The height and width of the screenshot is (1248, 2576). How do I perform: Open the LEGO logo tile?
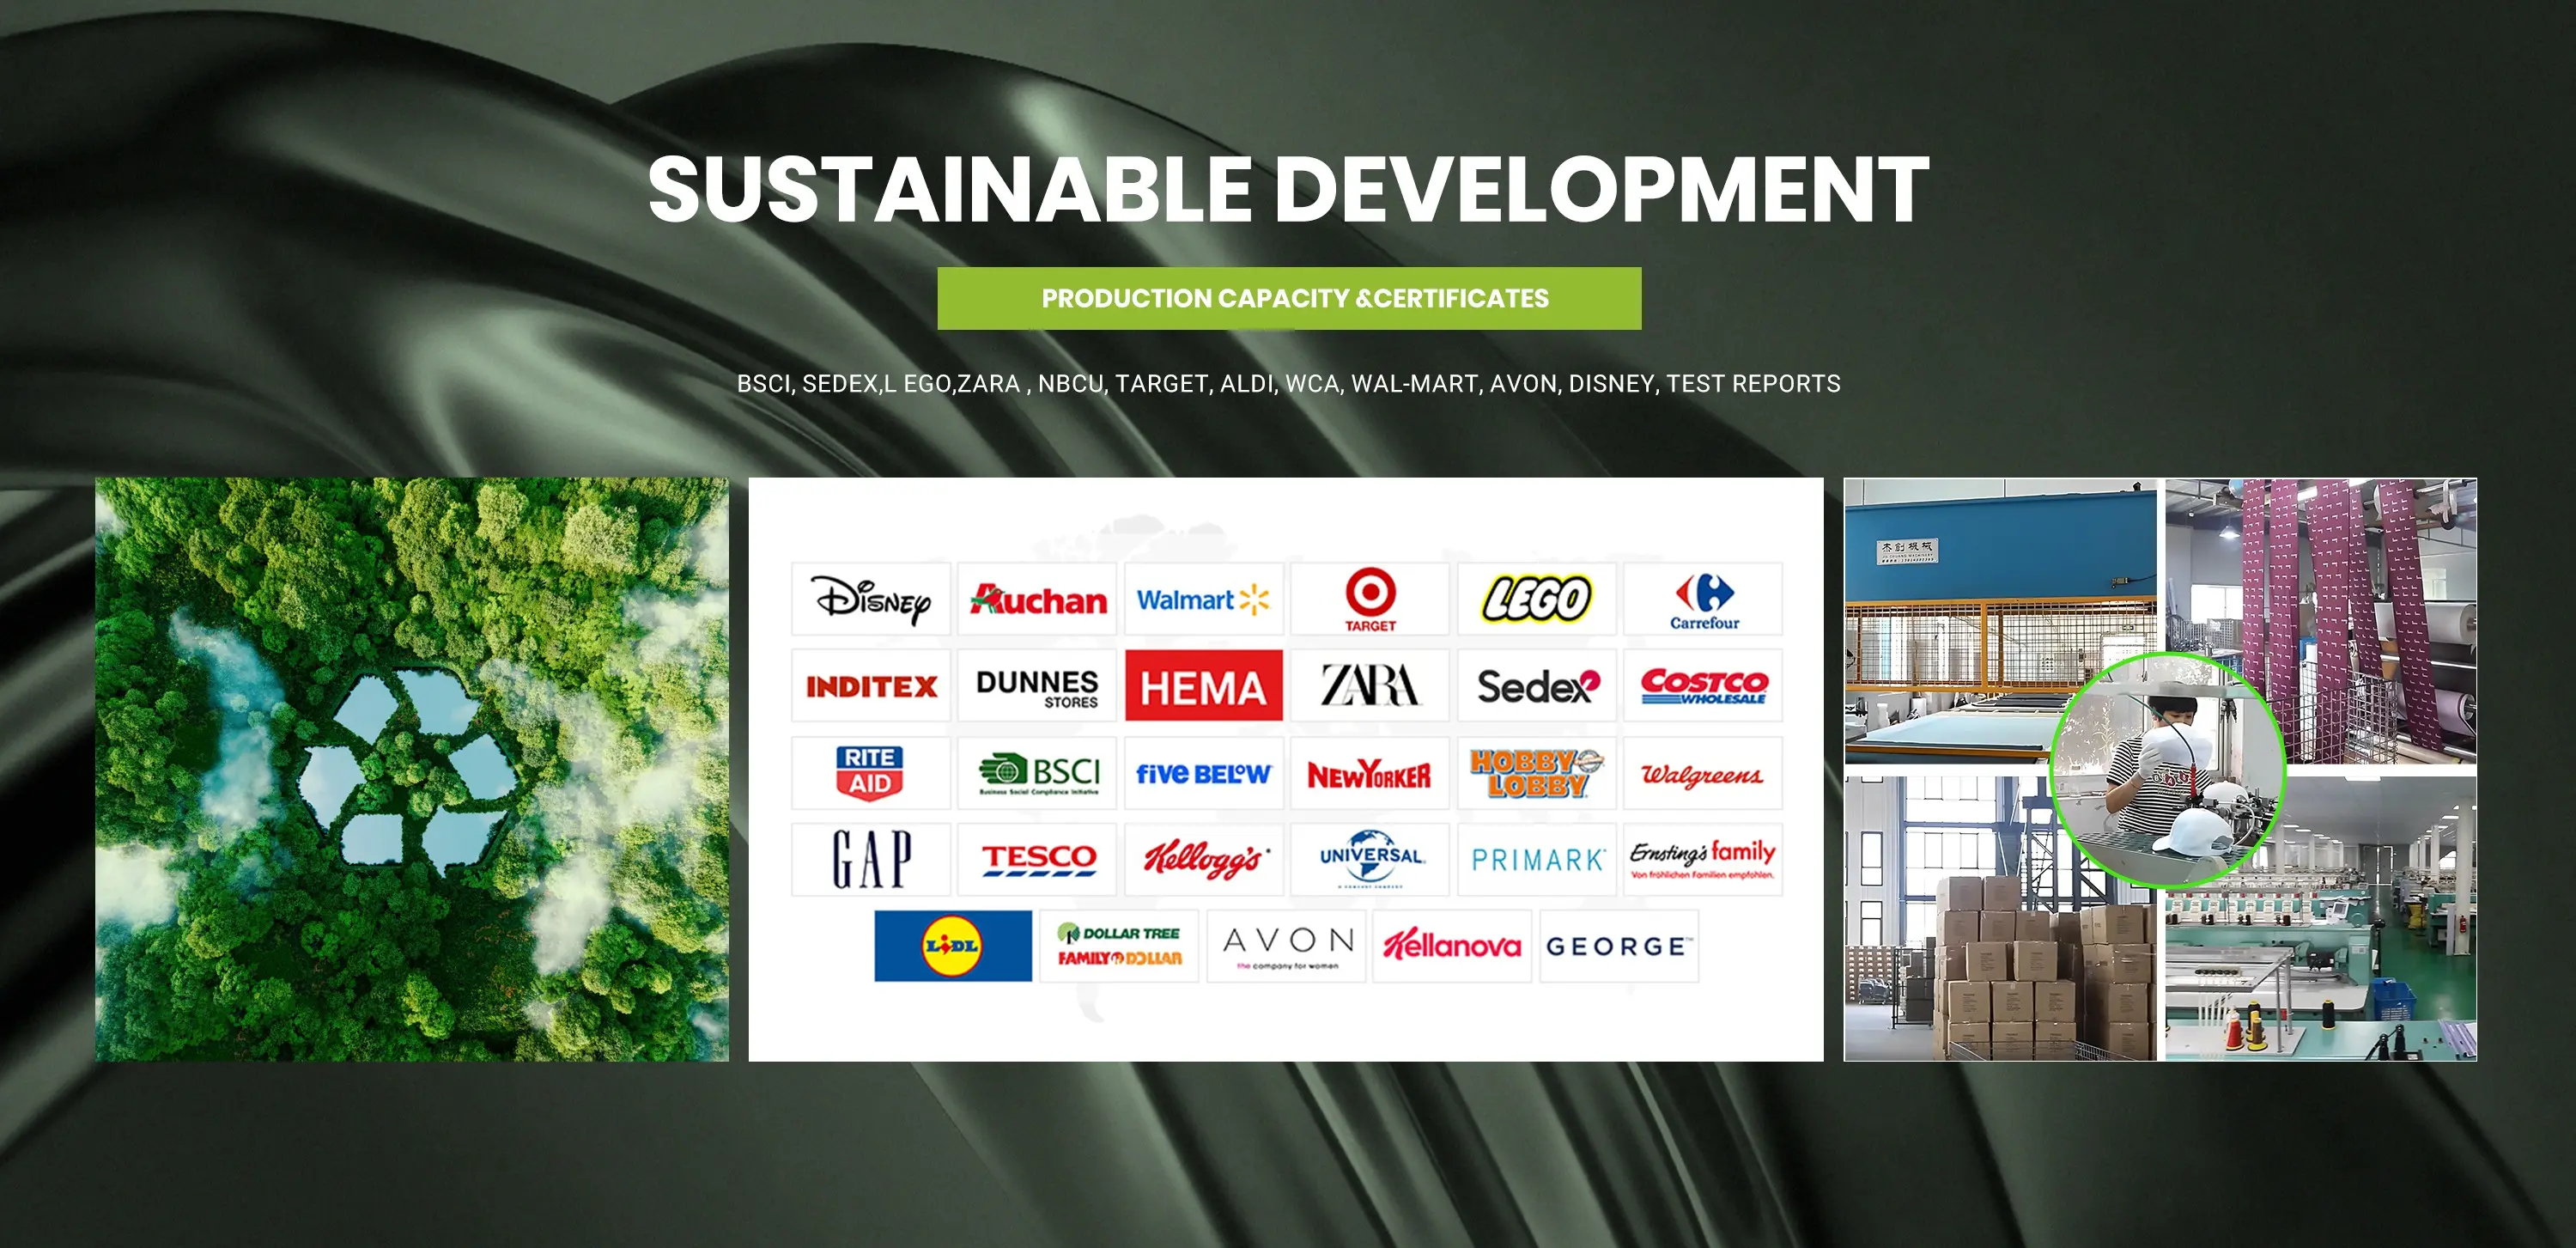pyautogui.click(x=1536, y=599)
